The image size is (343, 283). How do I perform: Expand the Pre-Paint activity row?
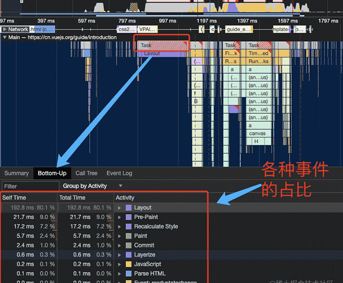click(x=119, y=217)
